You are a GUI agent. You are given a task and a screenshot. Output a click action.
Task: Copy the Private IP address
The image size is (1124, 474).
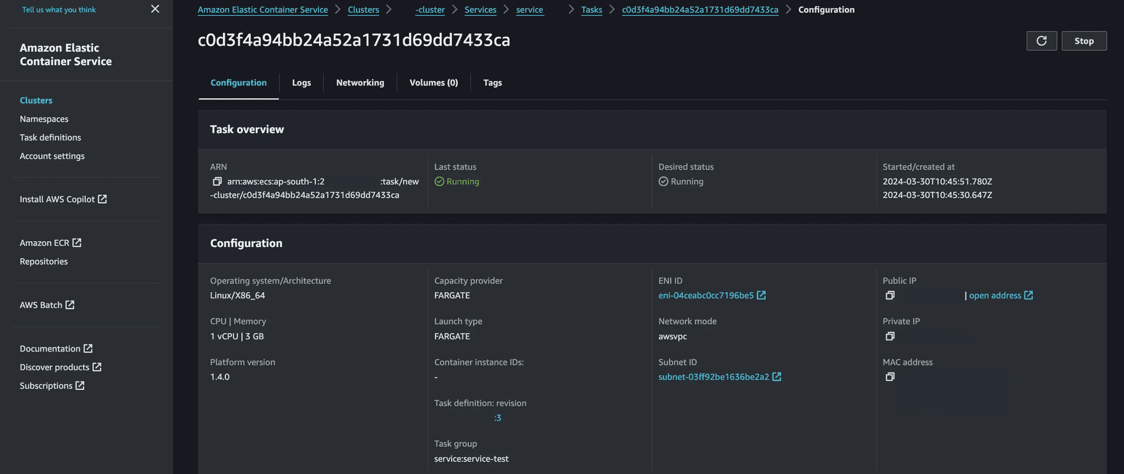tap(890, 336)
